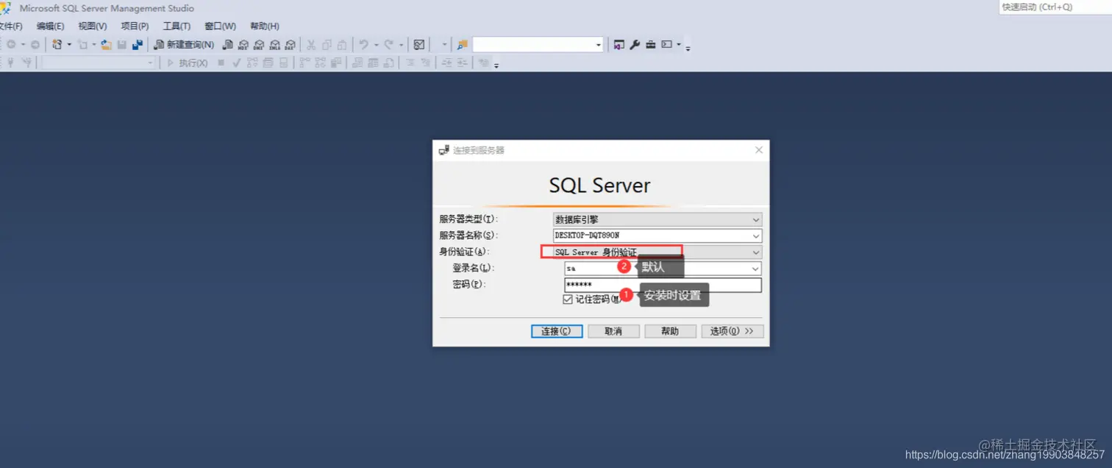Click the stop square icon in query toolbar
The image size is (1112, 468).
coord(221,63)
